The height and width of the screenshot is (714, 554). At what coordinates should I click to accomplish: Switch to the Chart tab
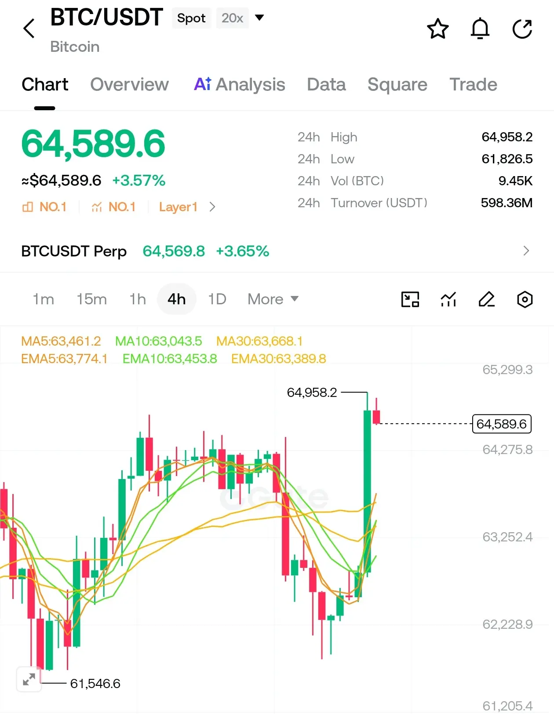coord(45,84)
